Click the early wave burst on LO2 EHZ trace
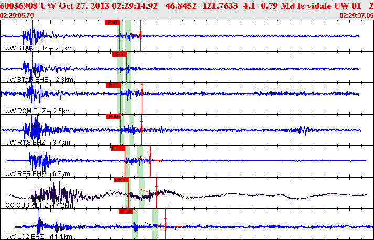This screenshot has width=374, height=240. (x=39, y=225)
